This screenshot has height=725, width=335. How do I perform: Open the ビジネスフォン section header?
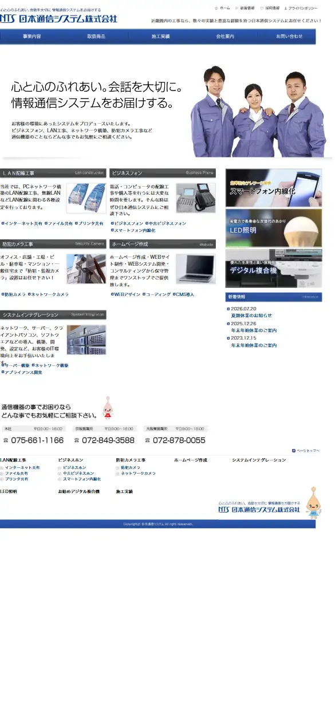[163, 172]
